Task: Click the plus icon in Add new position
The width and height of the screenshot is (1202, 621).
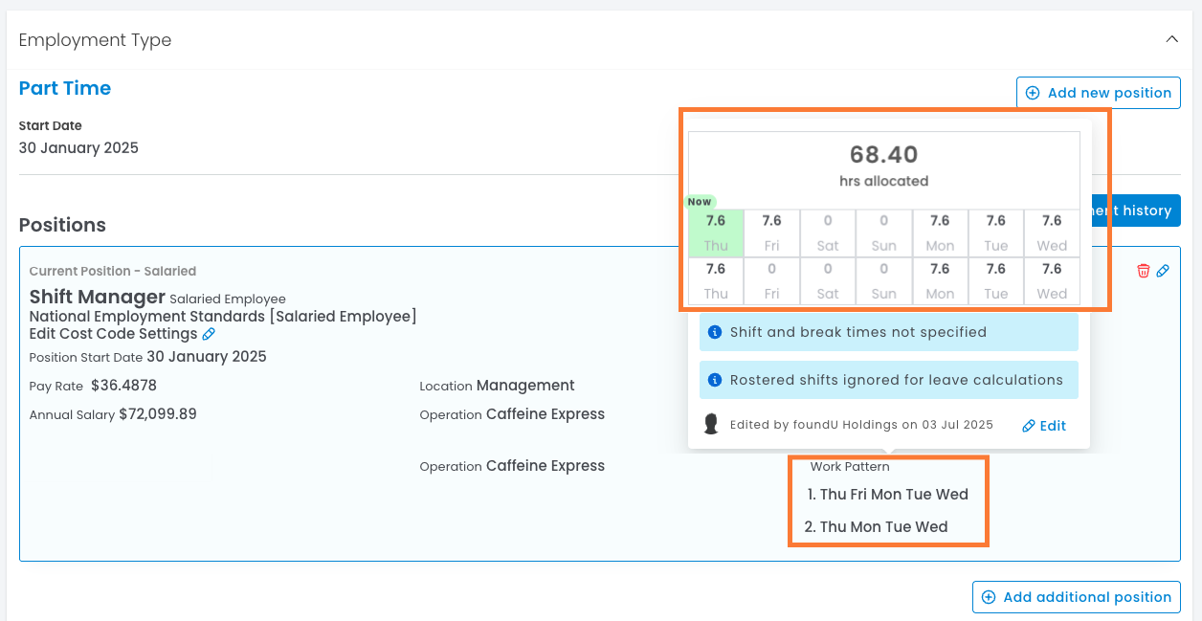Action: [1033, 93]
